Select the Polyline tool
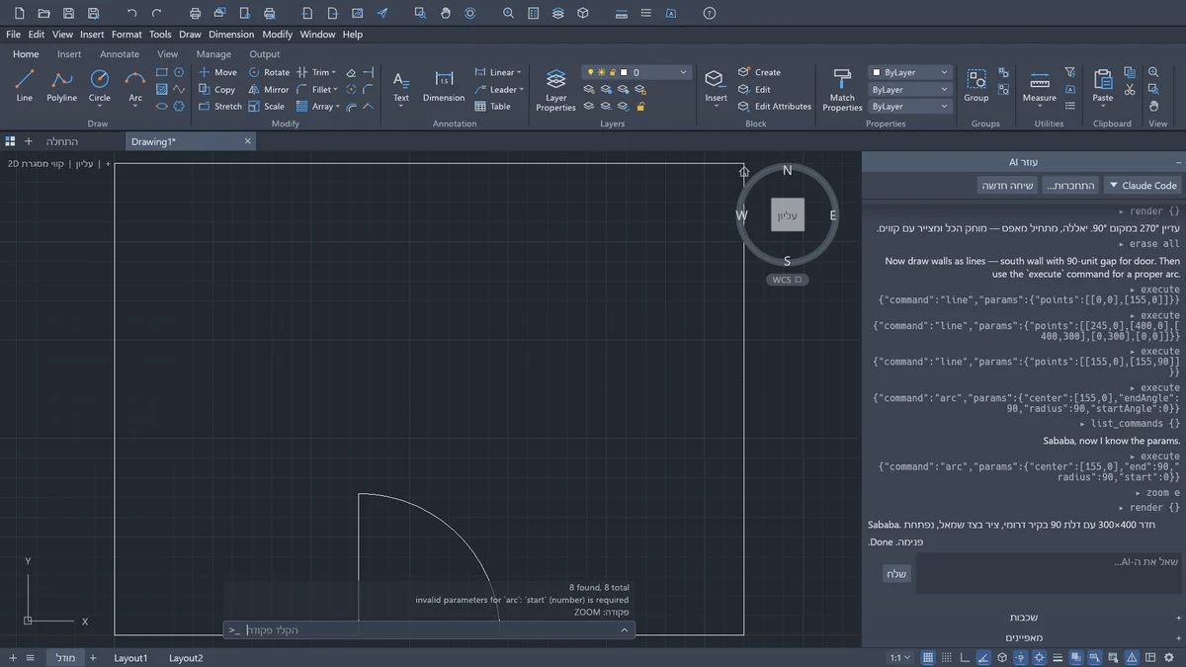This screenshot has width=1186, height=667. pyautogui.click(x=62, y=86)
